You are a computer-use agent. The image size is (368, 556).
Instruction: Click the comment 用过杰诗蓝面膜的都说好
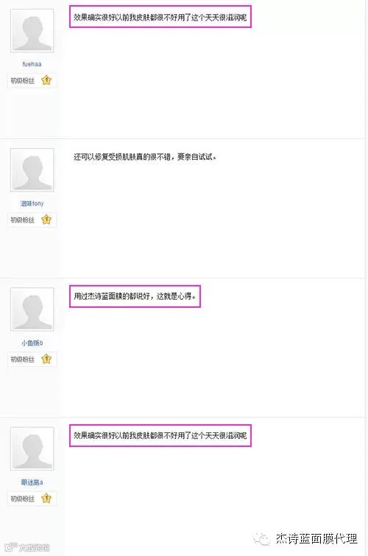coord(135,296)
